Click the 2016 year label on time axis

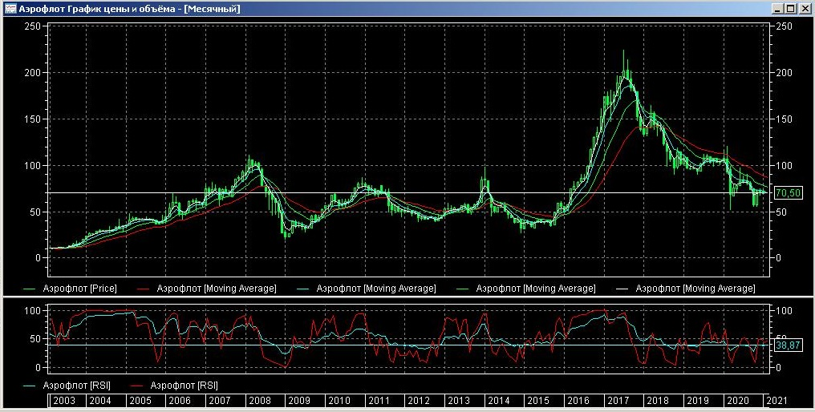(578, 401)
